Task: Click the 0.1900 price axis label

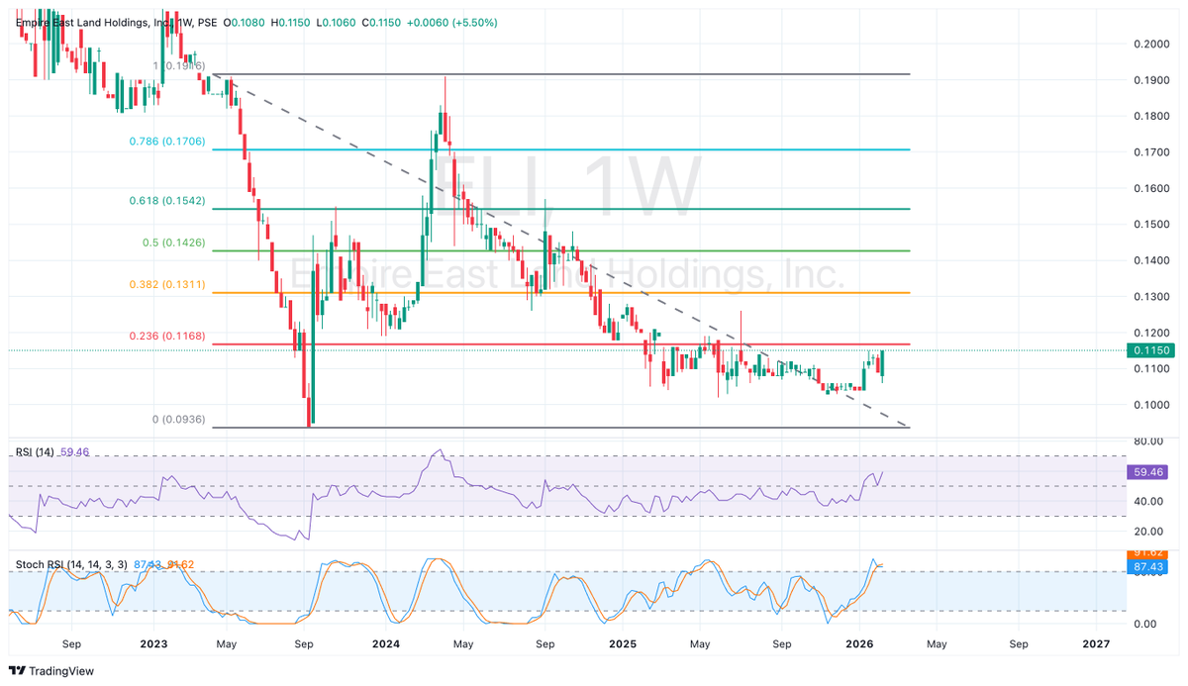Action: (x=1151, y=80)
